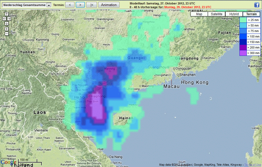Click the > 50 mm legend color swatch

click(x=243, y=25)
